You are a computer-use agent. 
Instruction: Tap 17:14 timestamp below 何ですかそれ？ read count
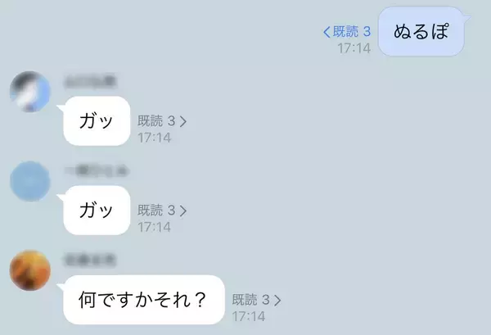point(249,316)
